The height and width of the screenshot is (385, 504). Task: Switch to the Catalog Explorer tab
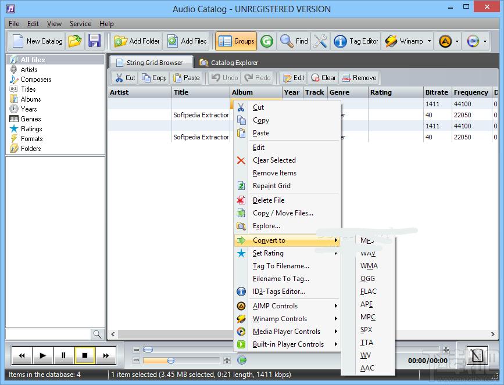click(228, 62)
